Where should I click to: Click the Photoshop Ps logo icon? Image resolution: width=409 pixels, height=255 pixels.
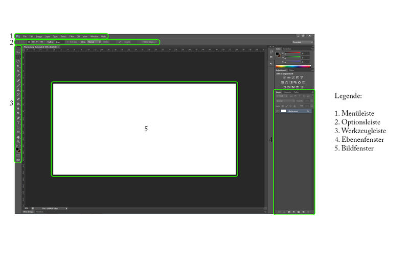click(x=18, y=37)
